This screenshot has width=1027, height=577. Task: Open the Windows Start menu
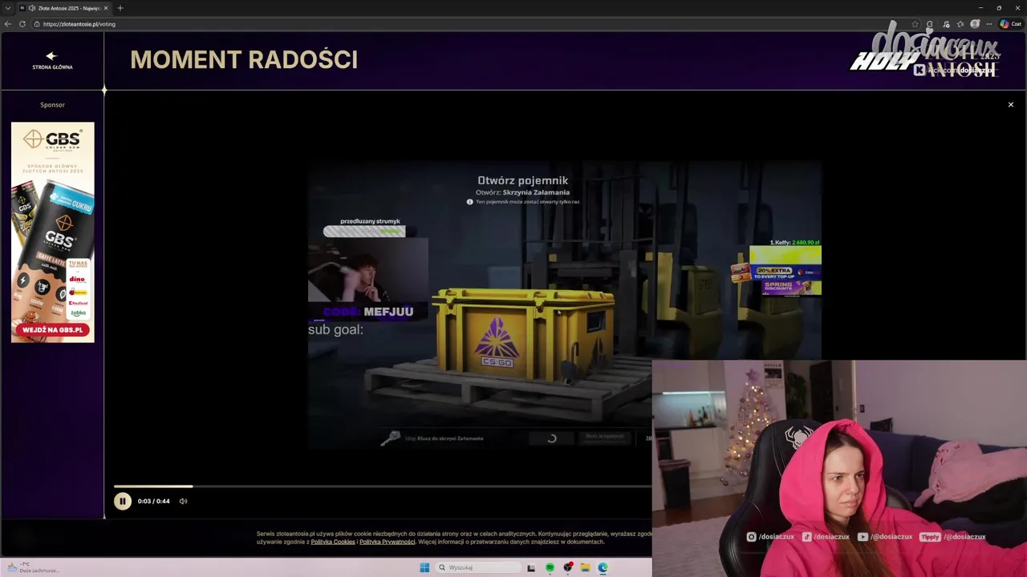point(424,567)
